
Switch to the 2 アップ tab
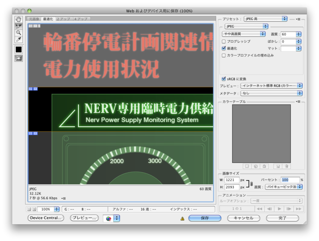(63, 19)
